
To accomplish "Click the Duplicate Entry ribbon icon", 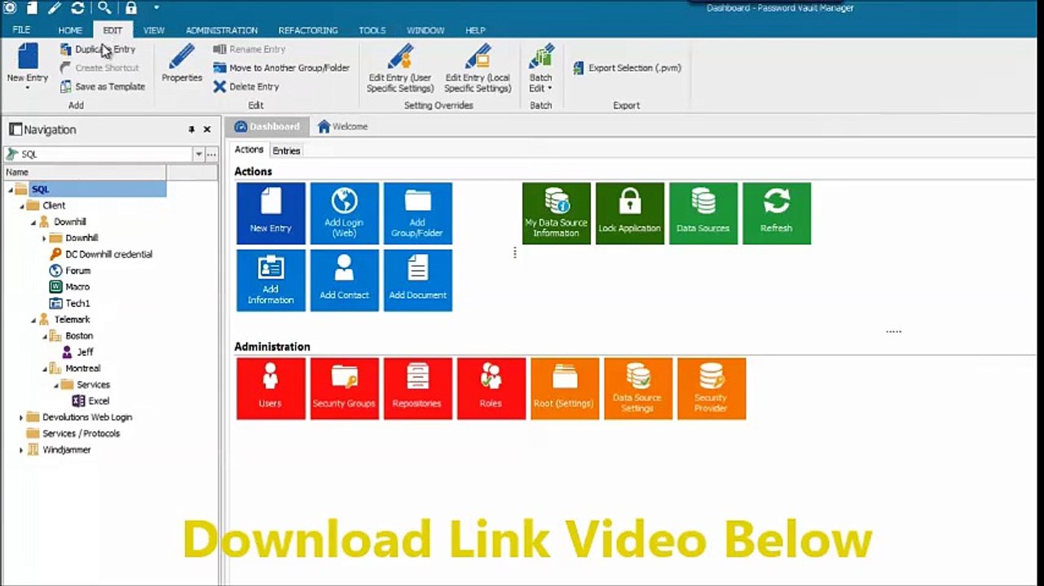I will click(x=66, y=50).
